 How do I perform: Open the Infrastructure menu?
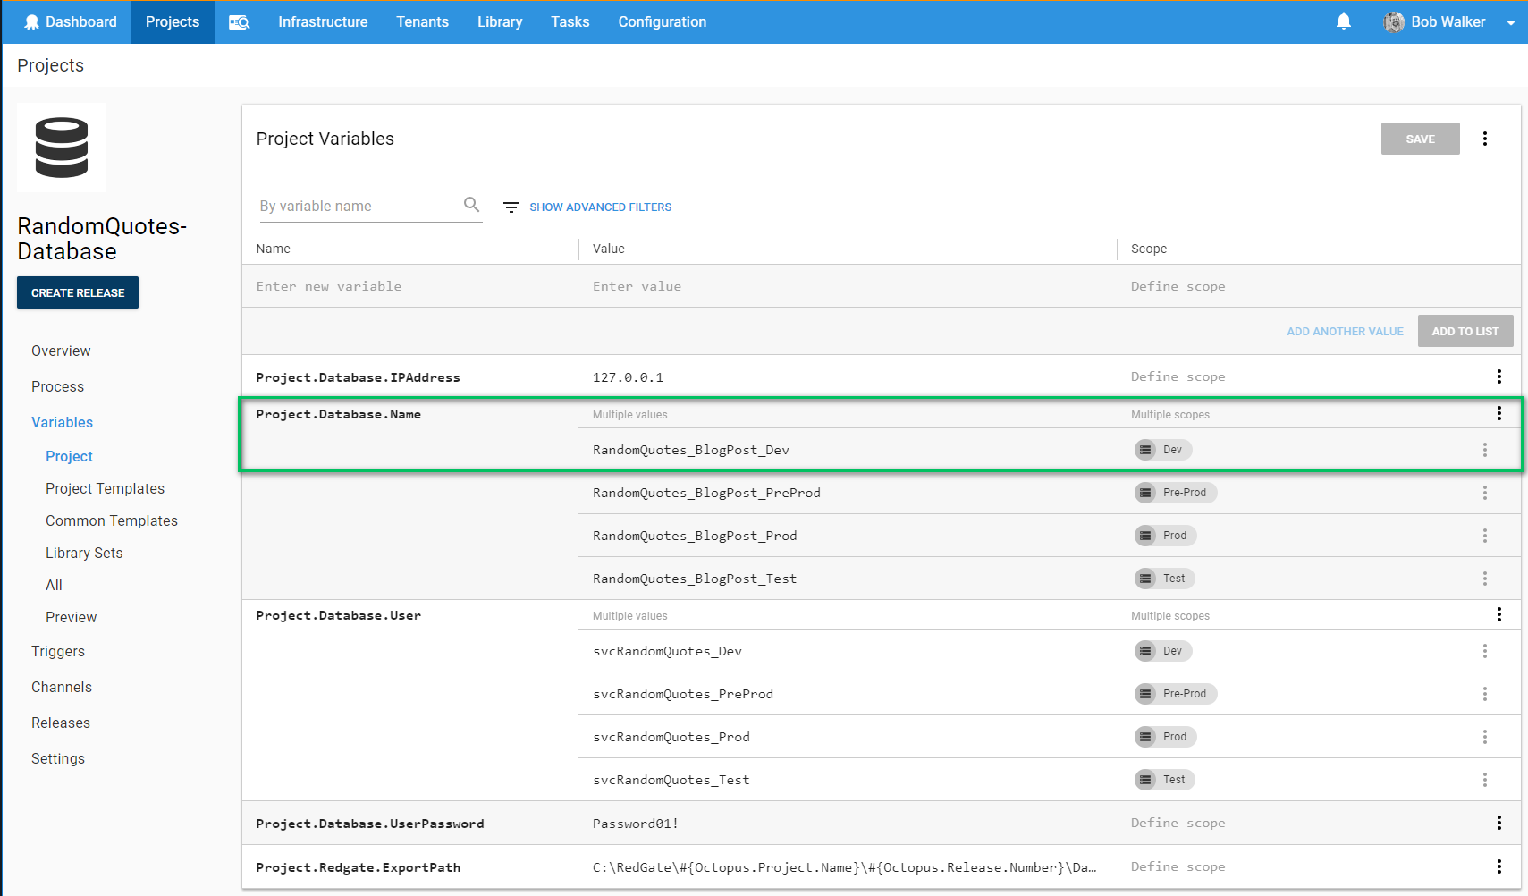click(323, 22)
